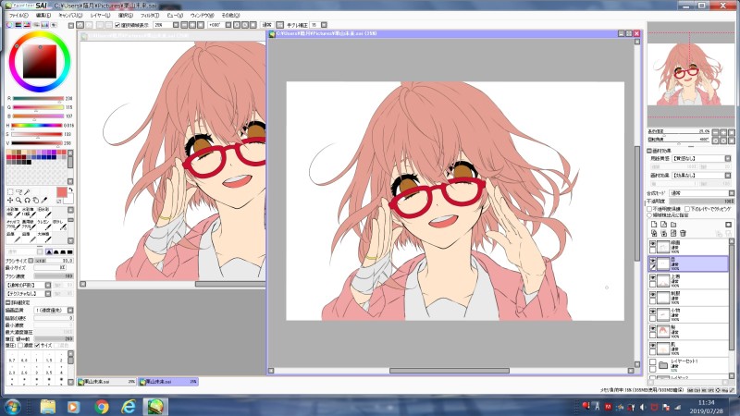The width and height of the screenshot is (740, 416).
Task: Open the brush texture dropdown
Action: [x=48, y=293]
